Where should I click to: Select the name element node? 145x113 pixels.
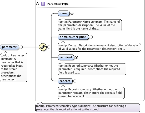64,13
